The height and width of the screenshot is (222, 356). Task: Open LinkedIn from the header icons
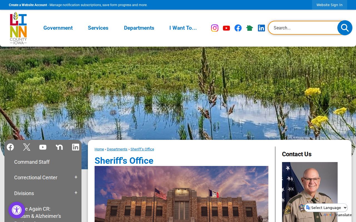click(261, 28)
